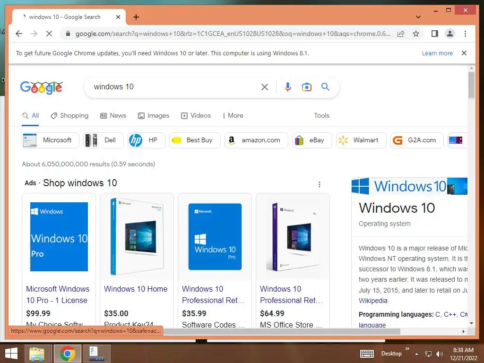Click the scroll down arrow
484x363 pixels.
471,323
